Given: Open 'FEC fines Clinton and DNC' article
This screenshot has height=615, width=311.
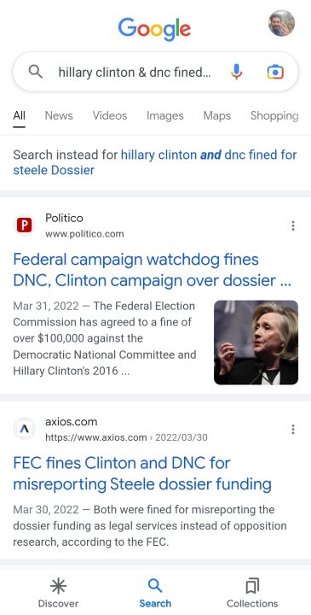Looking at the screenshot, I should coord(142,474).
